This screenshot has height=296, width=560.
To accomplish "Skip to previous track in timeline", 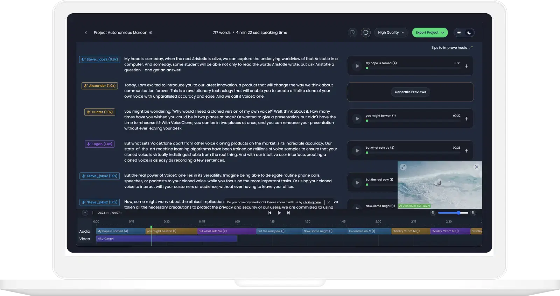I will 269,213.
